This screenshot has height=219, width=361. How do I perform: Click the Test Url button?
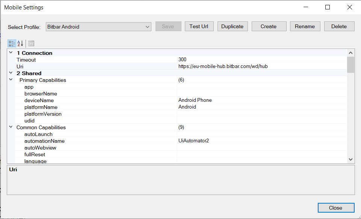tap(199, 26)
